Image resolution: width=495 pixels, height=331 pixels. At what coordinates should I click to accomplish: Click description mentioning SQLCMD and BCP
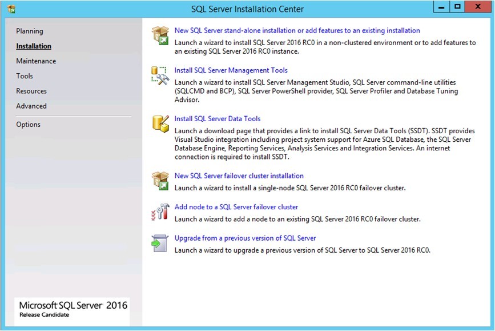pos(316,91)
